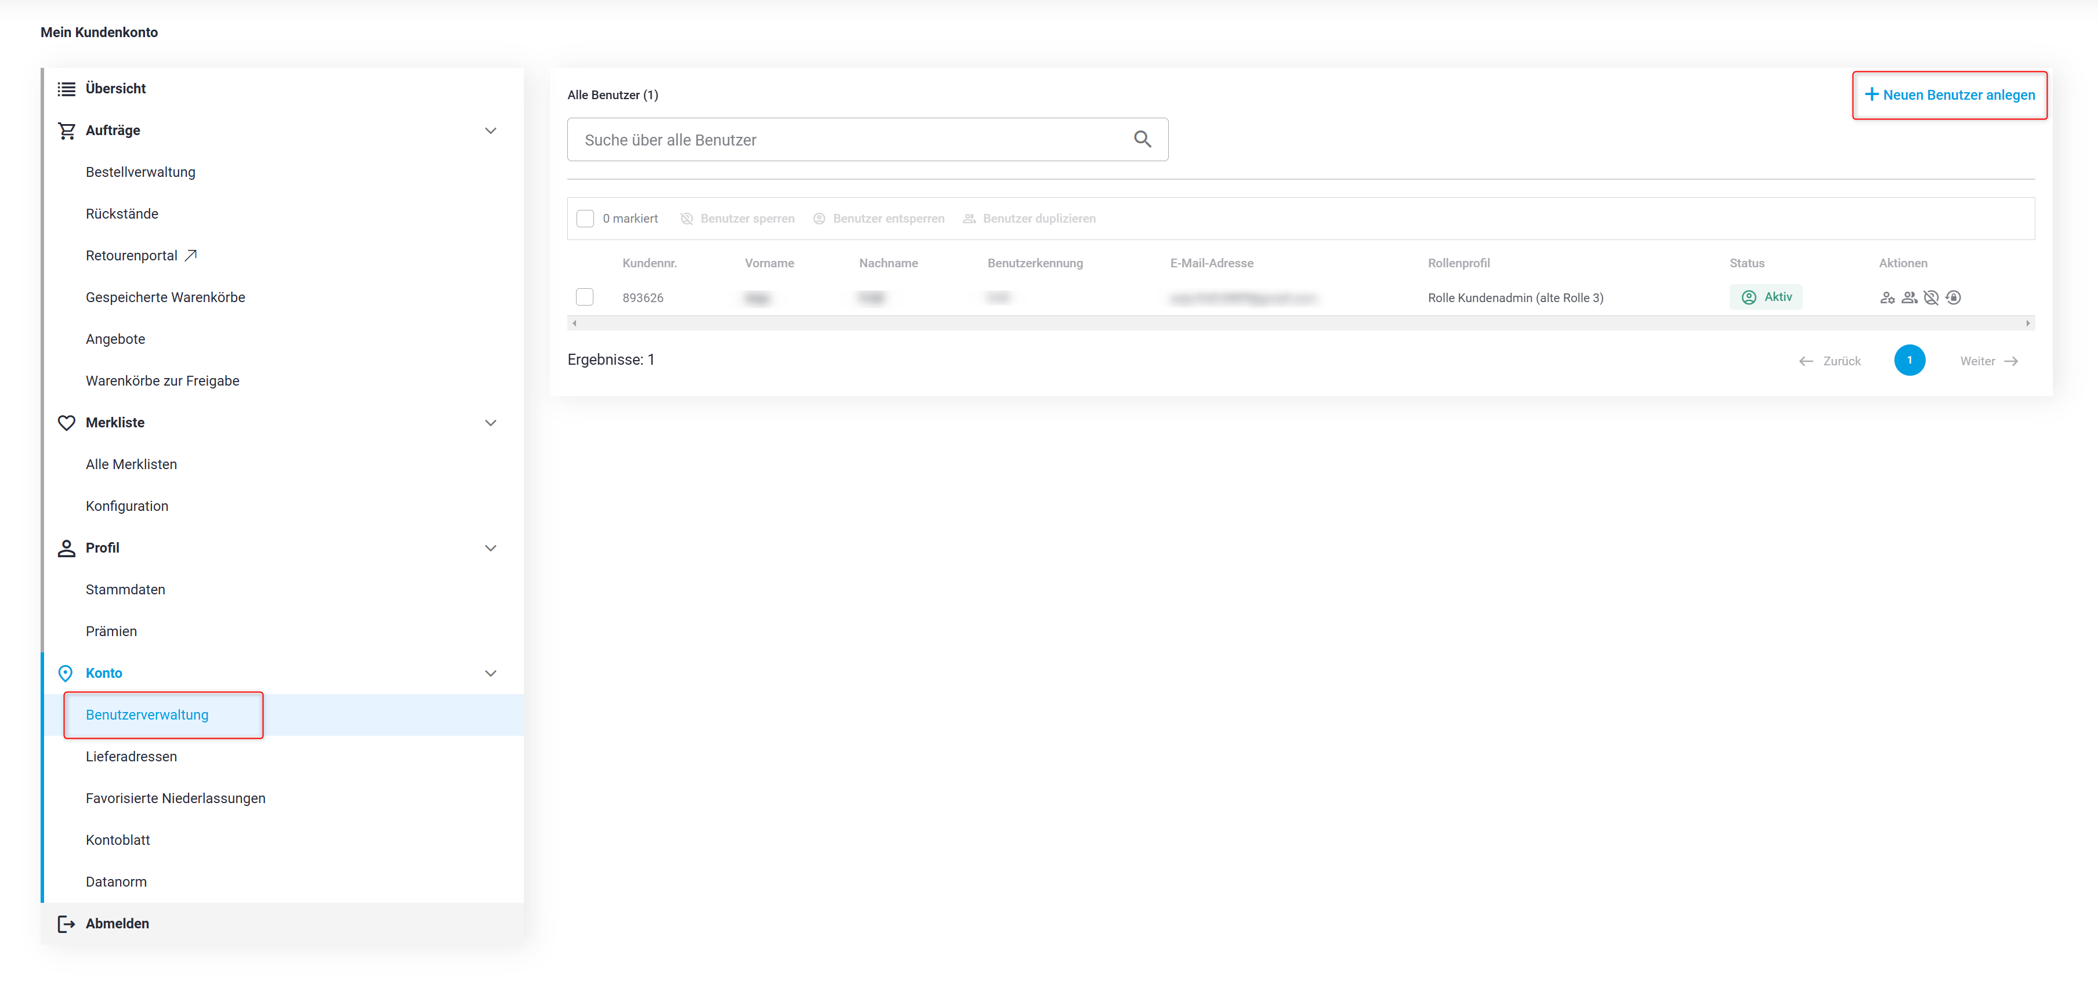Click the magnifier search icon
2098x984 pixels.
tap(1142, 140)
